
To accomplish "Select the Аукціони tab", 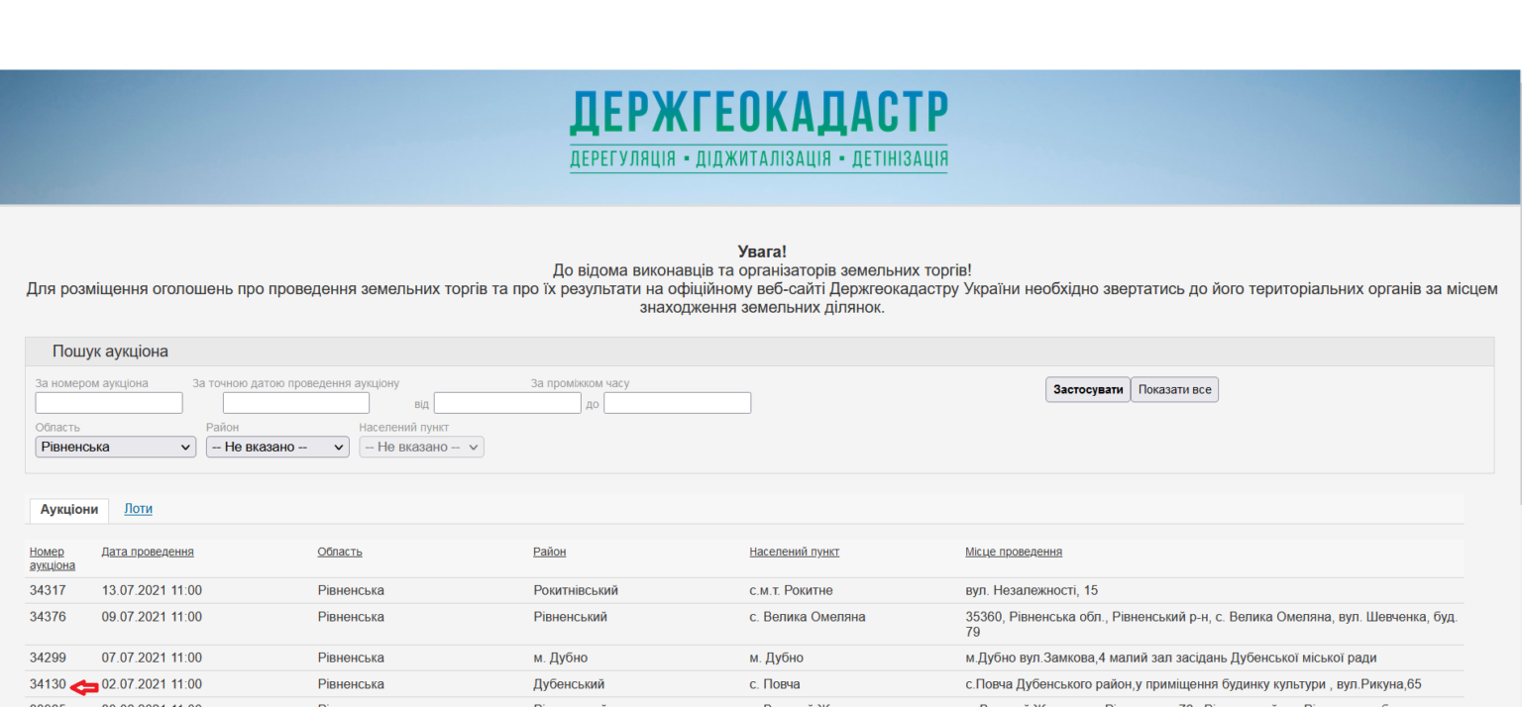I will 68,509.
